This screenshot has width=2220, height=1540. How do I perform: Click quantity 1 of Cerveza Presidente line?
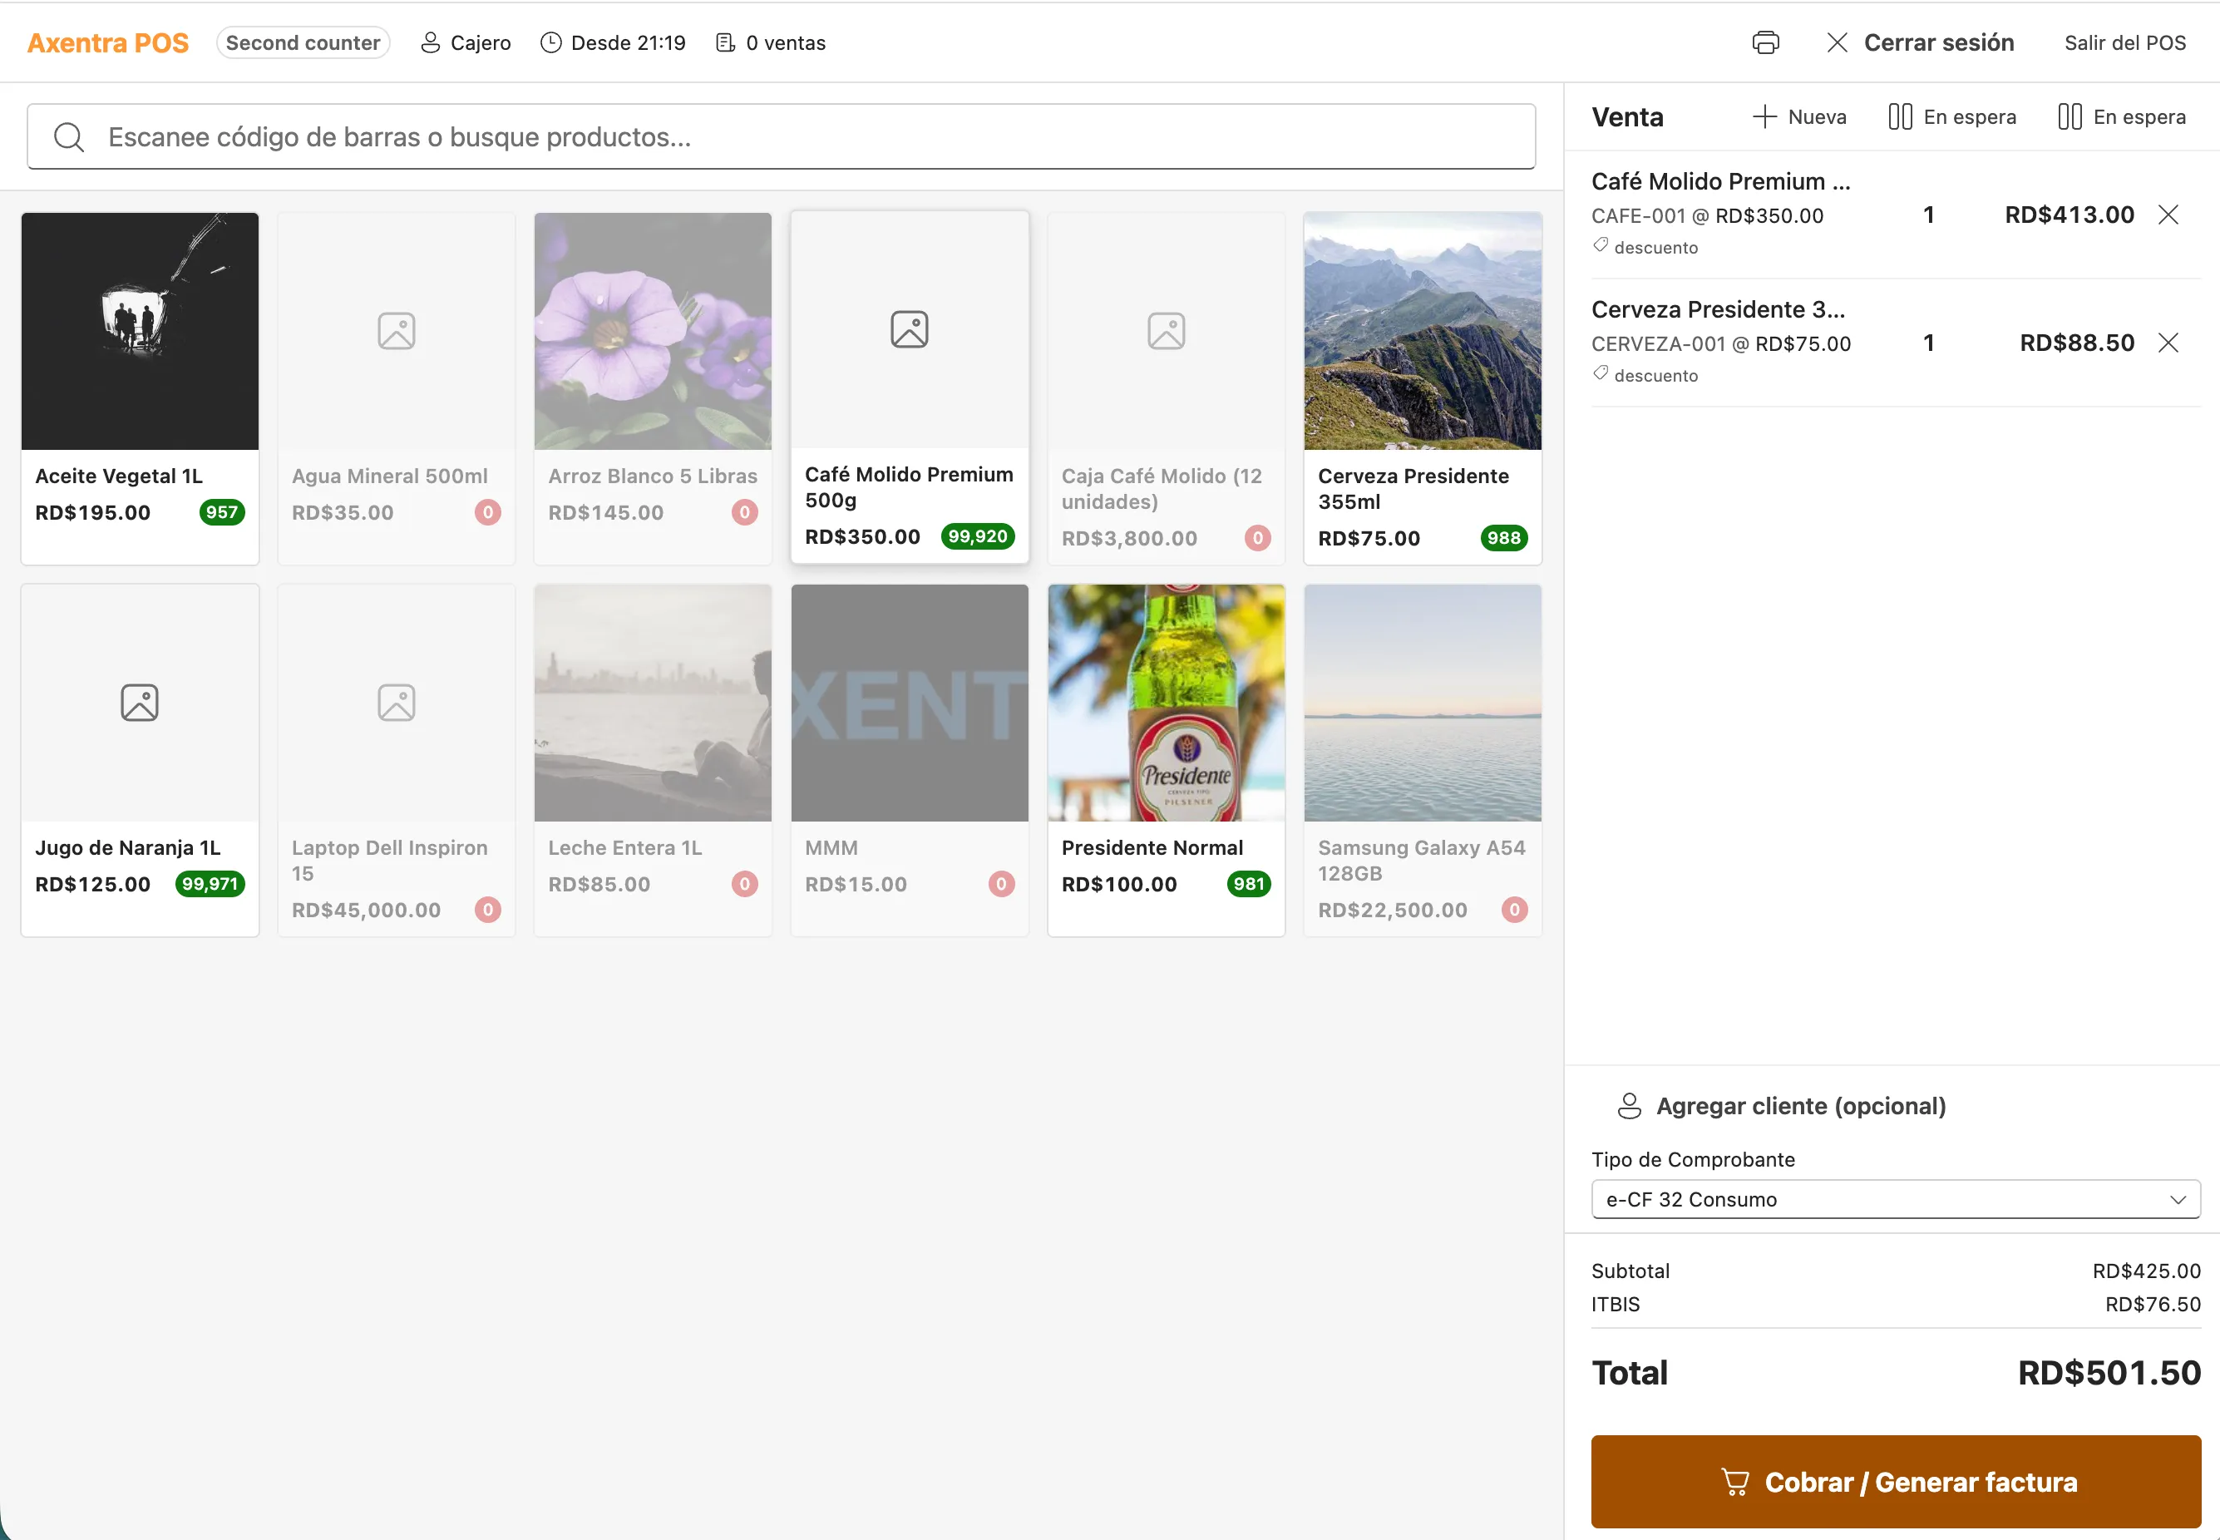1929,343
